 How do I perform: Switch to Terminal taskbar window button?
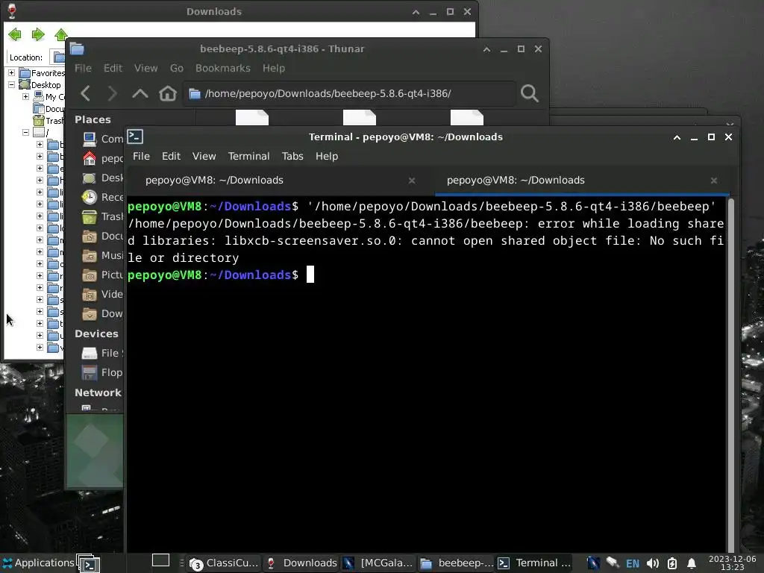[x=534, y=563]
